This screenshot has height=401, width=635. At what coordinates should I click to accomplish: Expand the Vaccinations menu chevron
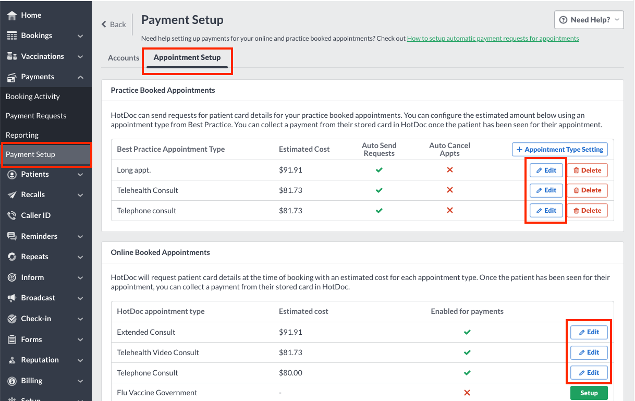tap(80, 56)
